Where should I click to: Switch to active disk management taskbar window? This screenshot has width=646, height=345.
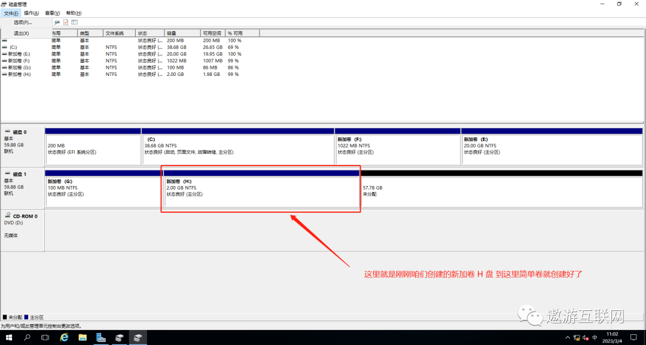[x=138, y=338]
